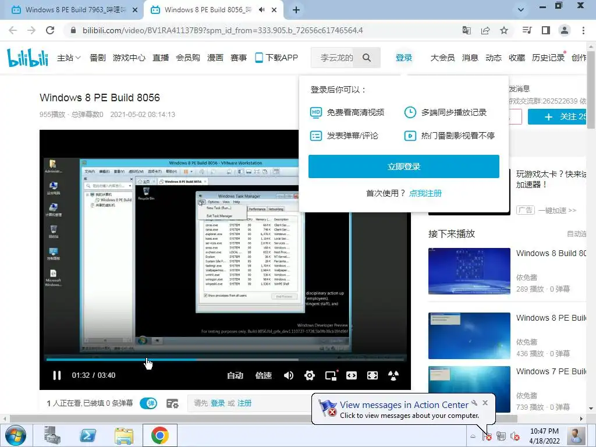
Task: Switch to wide-screen mode icon
Action: click(352, 375)
